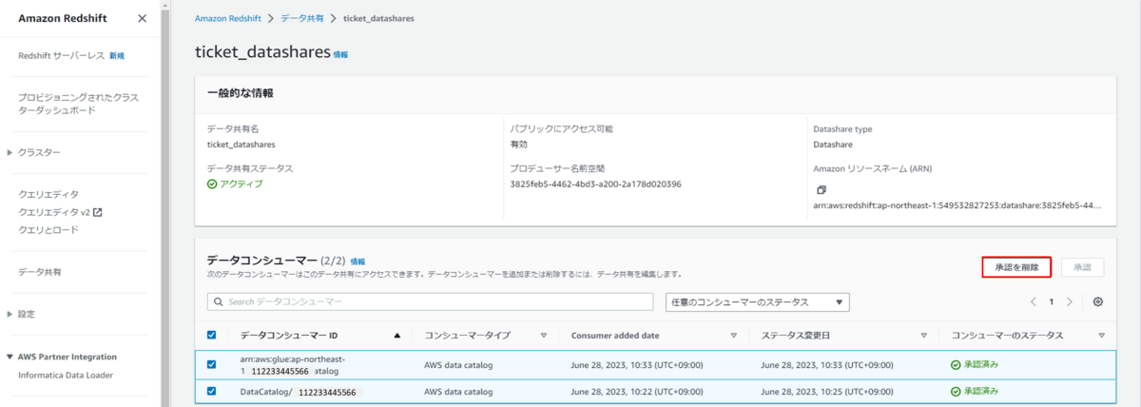Screen dimensions: 1141x407
Task: Expand the 設定 sidebar section
Action: [x=10, y=314]
